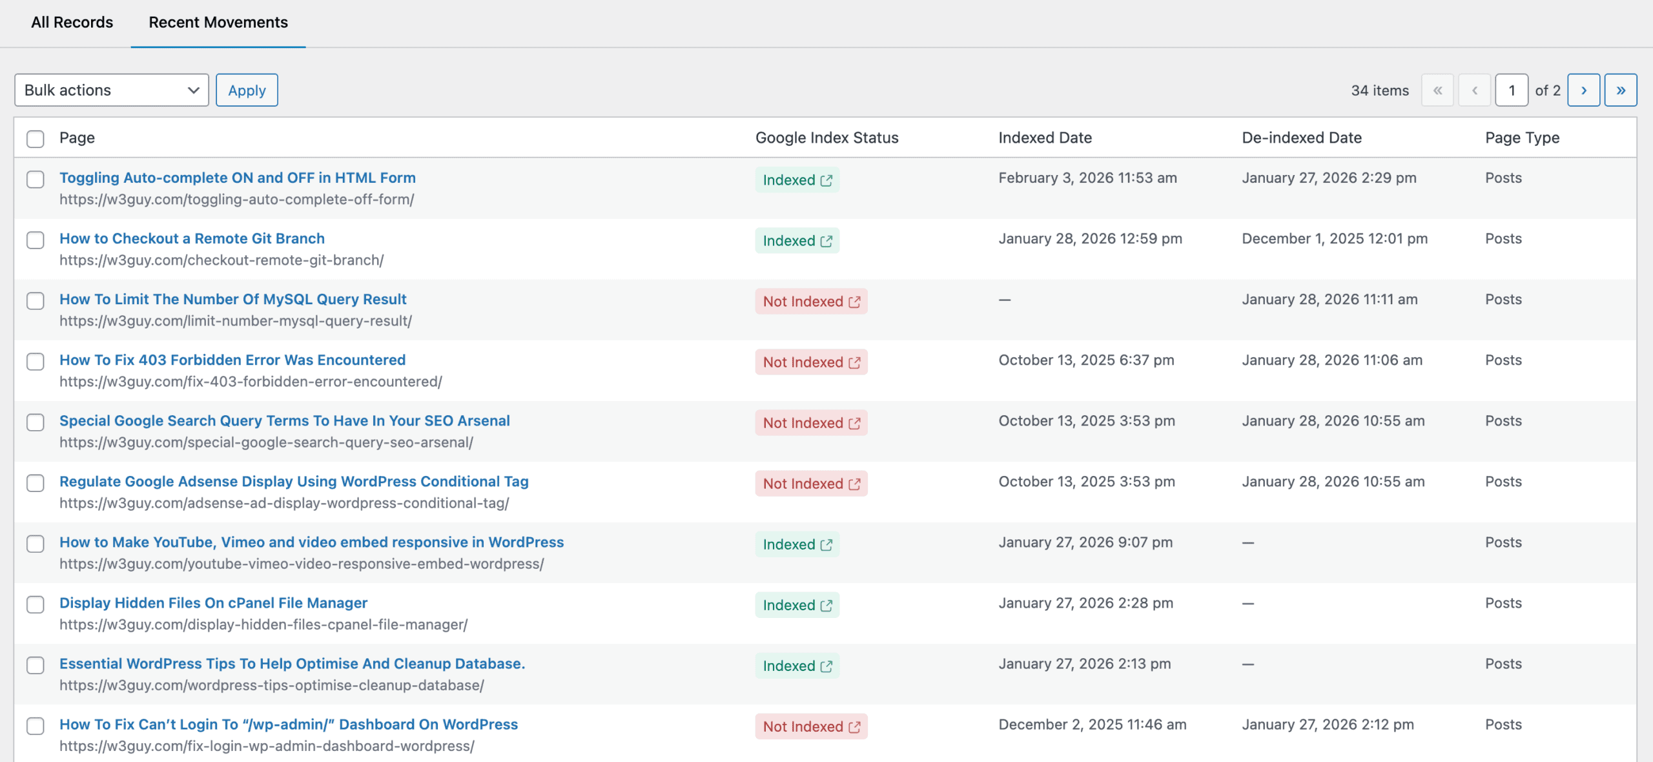Click the previous page arrow control

click(1475, 90)
